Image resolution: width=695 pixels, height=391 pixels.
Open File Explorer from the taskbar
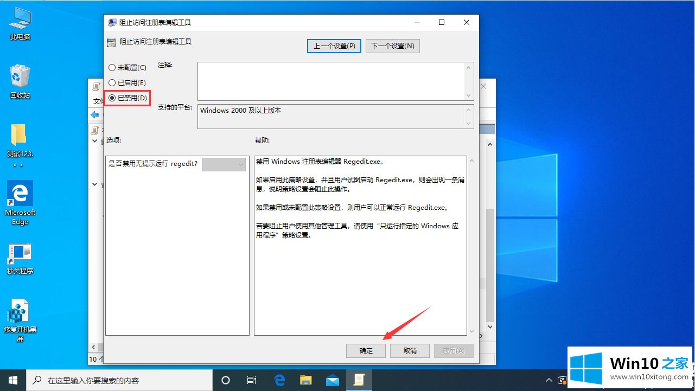306,380
